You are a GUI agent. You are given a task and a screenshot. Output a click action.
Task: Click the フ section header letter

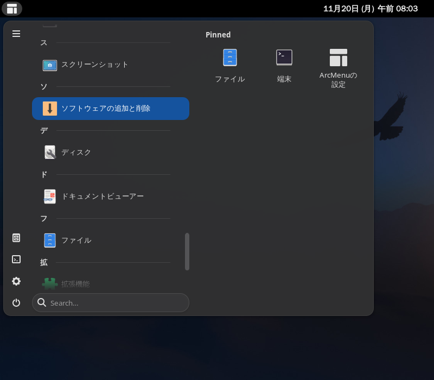tap(44, 219)
